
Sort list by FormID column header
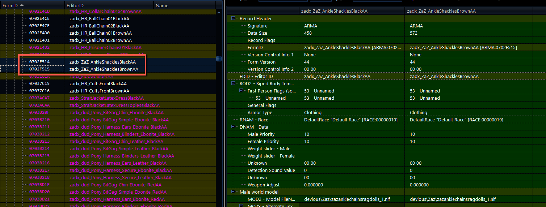tap(32, 5)
